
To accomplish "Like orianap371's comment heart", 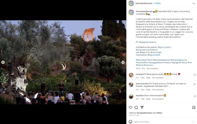I will point(195,75).
